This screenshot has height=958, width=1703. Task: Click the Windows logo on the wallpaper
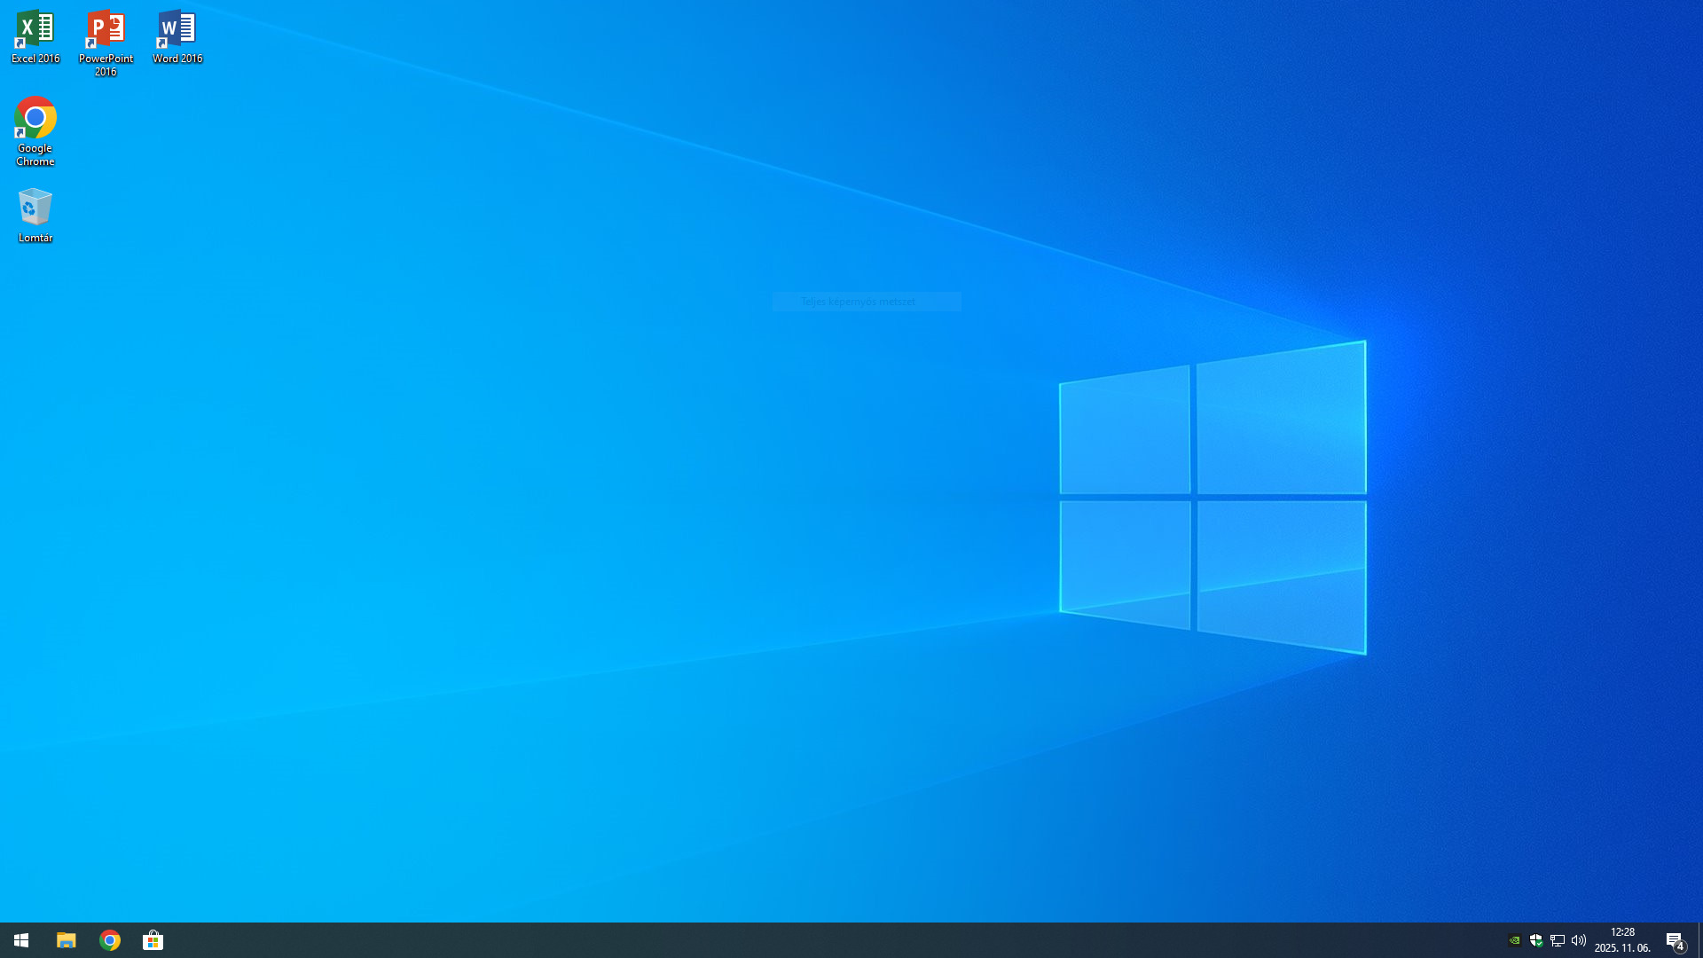tap(1213, 497)
